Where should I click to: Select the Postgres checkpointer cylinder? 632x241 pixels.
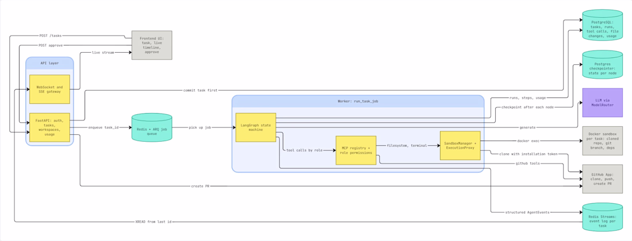tap(603, 64)
